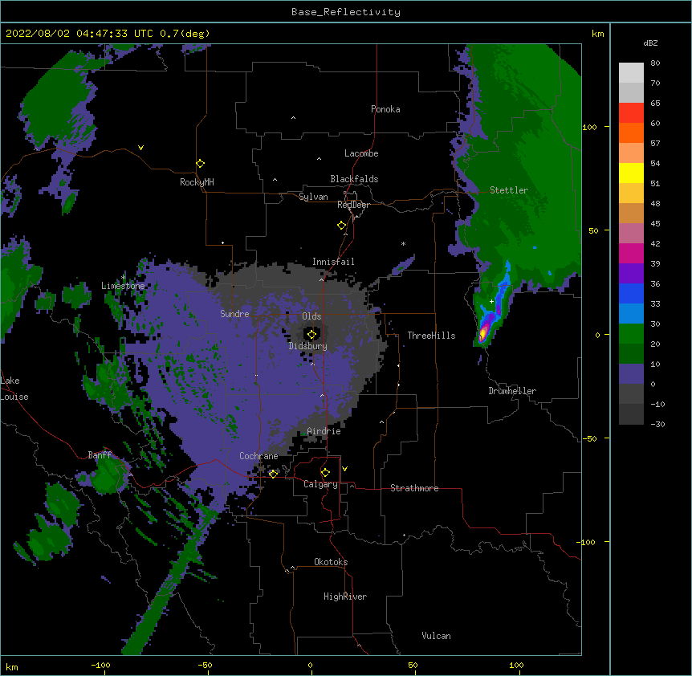Click the Innisfail city label

point(333,262)
